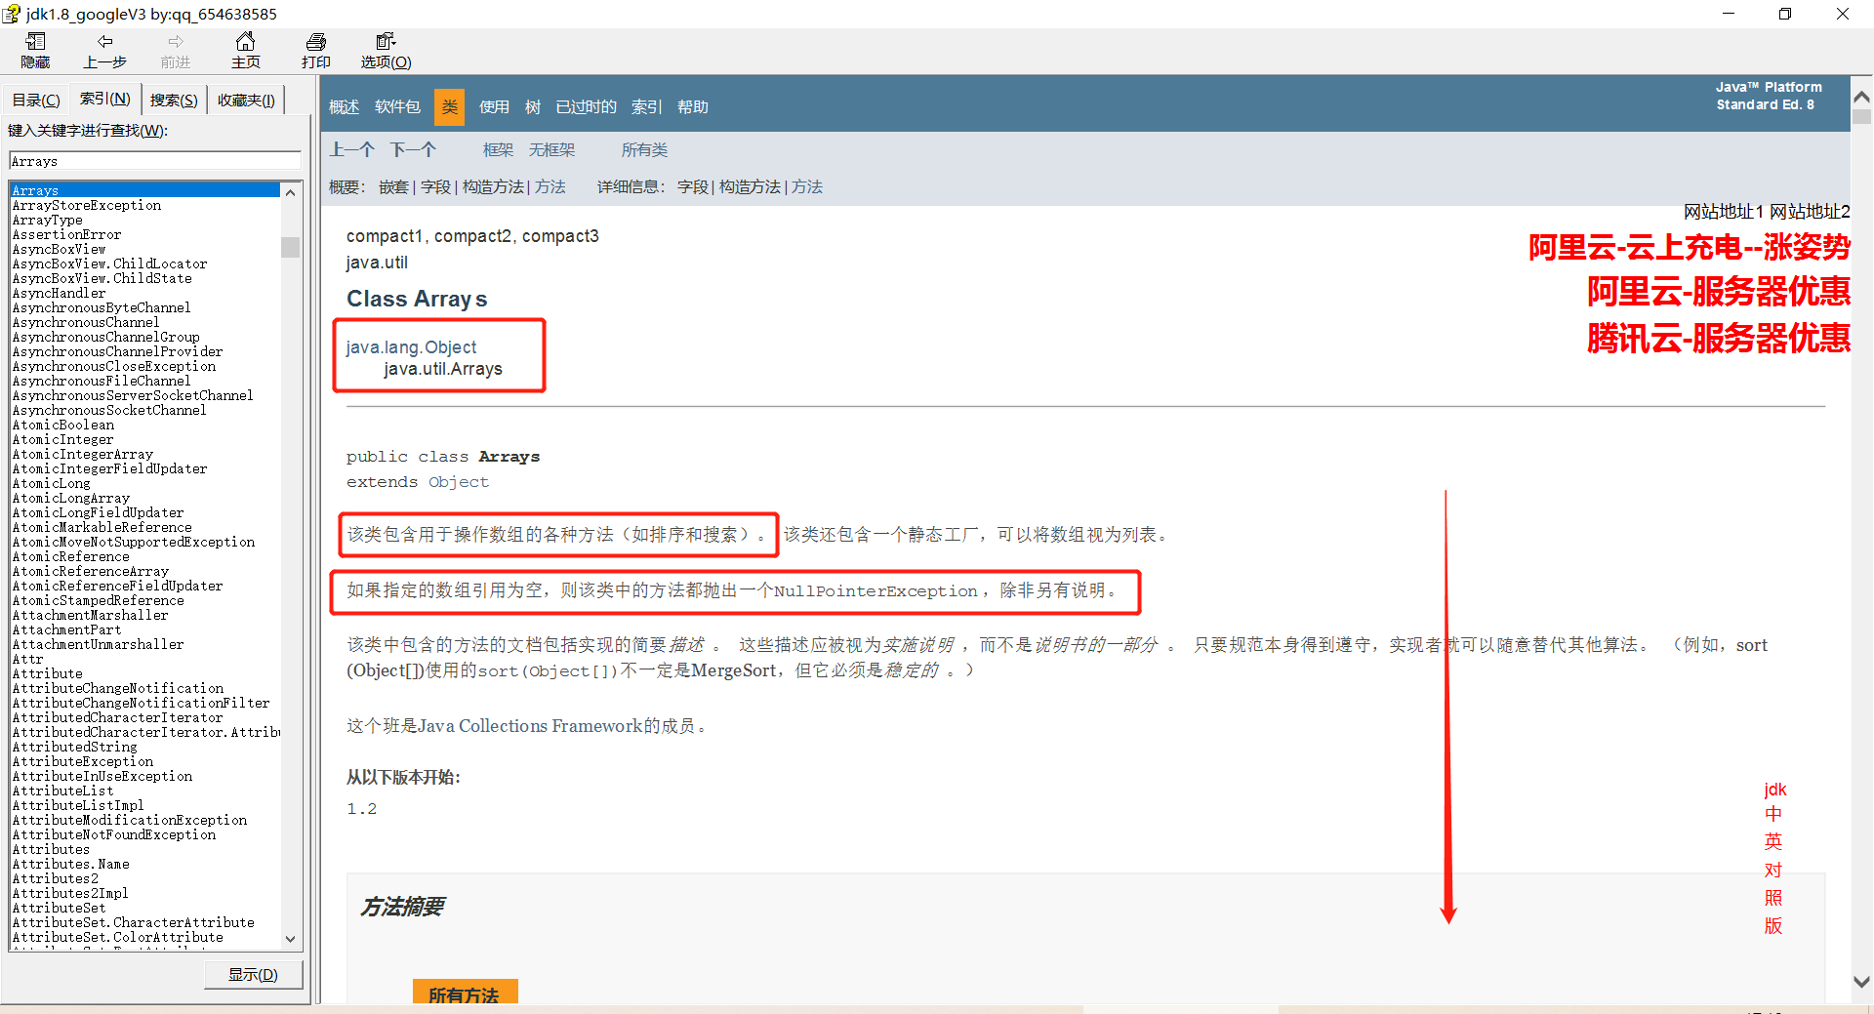This screenshot has height=1014, width=1874.
Task: Click the 显示 button
Action: tap(253, 974)
